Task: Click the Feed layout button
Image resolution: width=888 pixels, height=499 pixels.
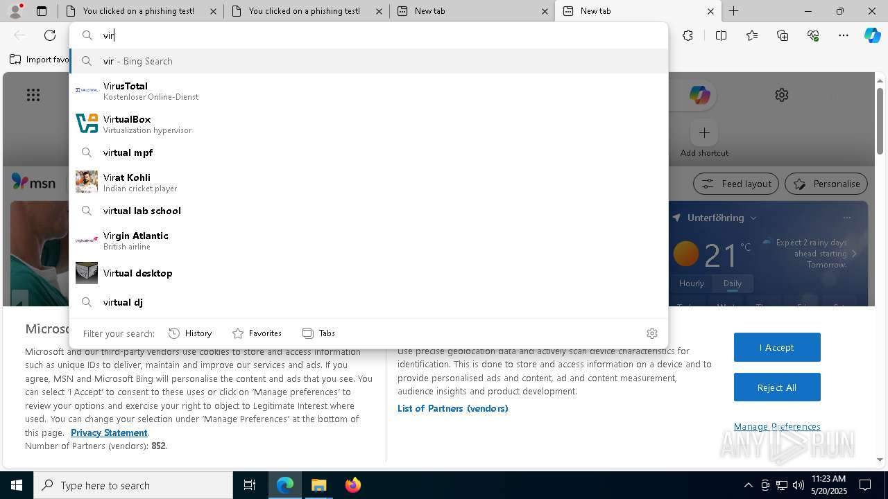Action: pos(736,184)
